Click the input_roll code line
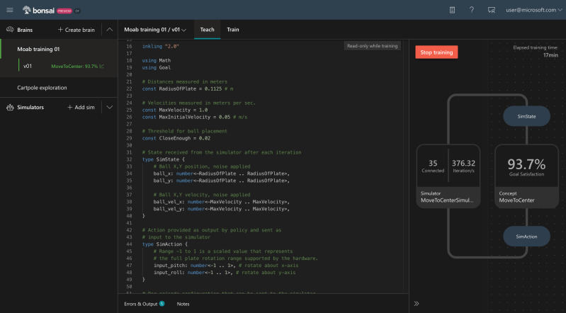This screenshot has height=313, width=566. 225,273
